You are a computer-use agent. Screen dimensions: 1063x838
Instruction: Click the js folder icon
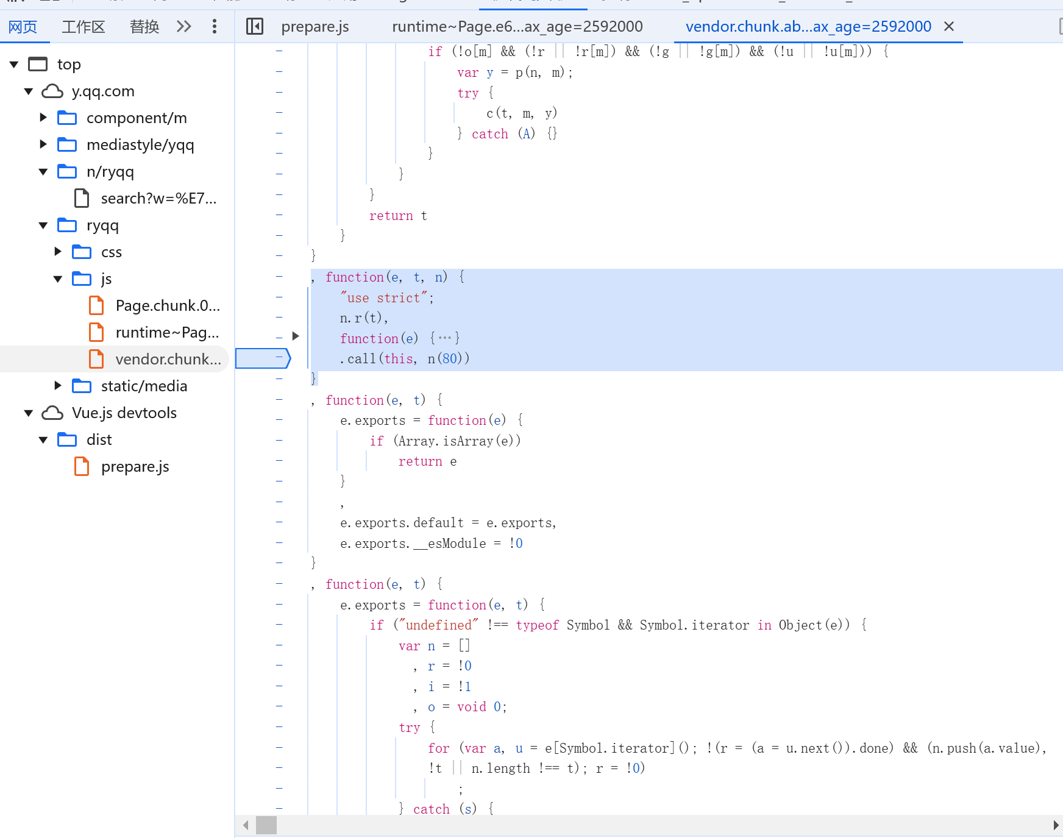coord(82,279)
